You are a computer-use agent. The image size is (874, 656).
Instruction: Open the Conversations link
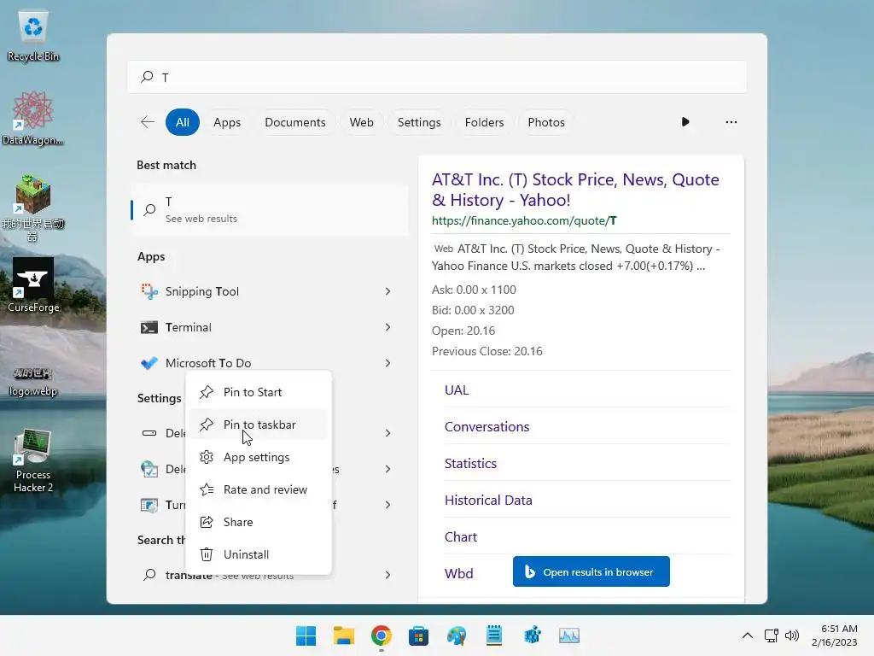pyautogui.click(x=487, y=427)
